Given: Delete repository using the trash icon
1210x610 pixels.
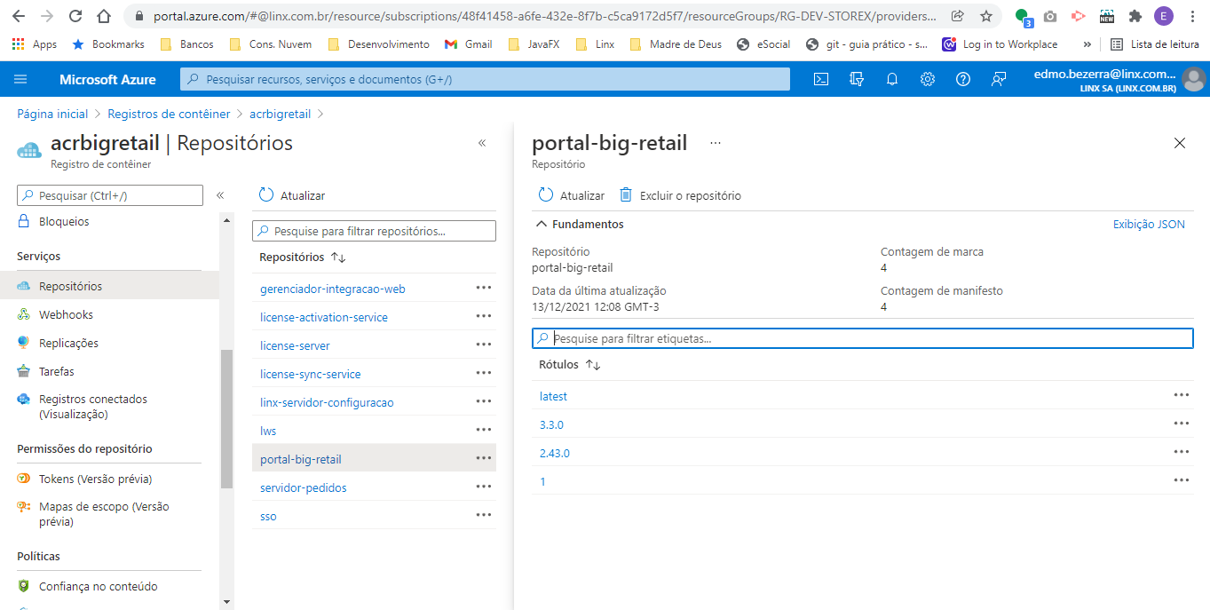Looking at the screenshot, I should point(626,195).
